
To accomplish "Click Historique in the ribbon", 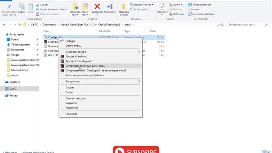I will [177, 14].
